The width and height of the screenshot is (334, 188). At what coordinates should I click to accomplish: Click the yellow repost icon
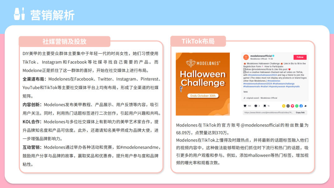pyautogui.click(x=284, y=106)
